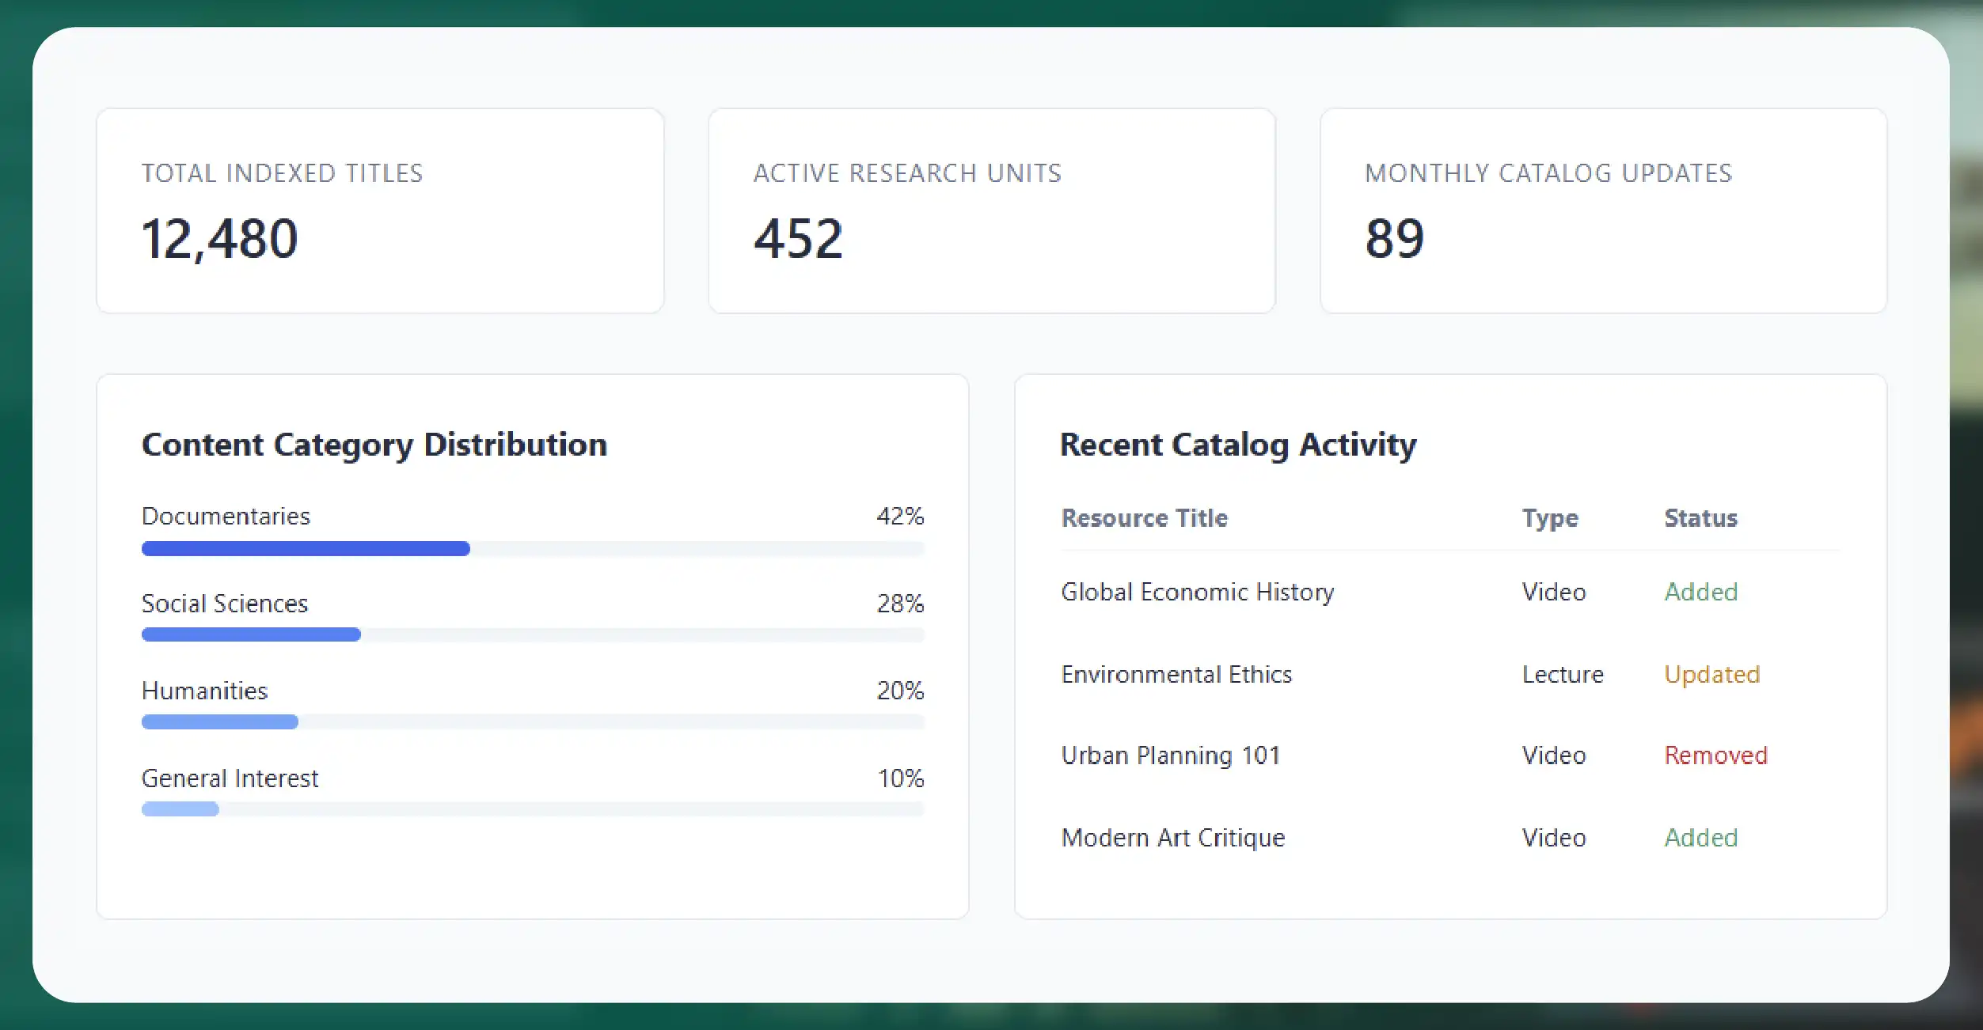Click the General Interest progress bar
Image resolution: width=1983 pixels, height=1030 pixels.
[x=533, y=808]
